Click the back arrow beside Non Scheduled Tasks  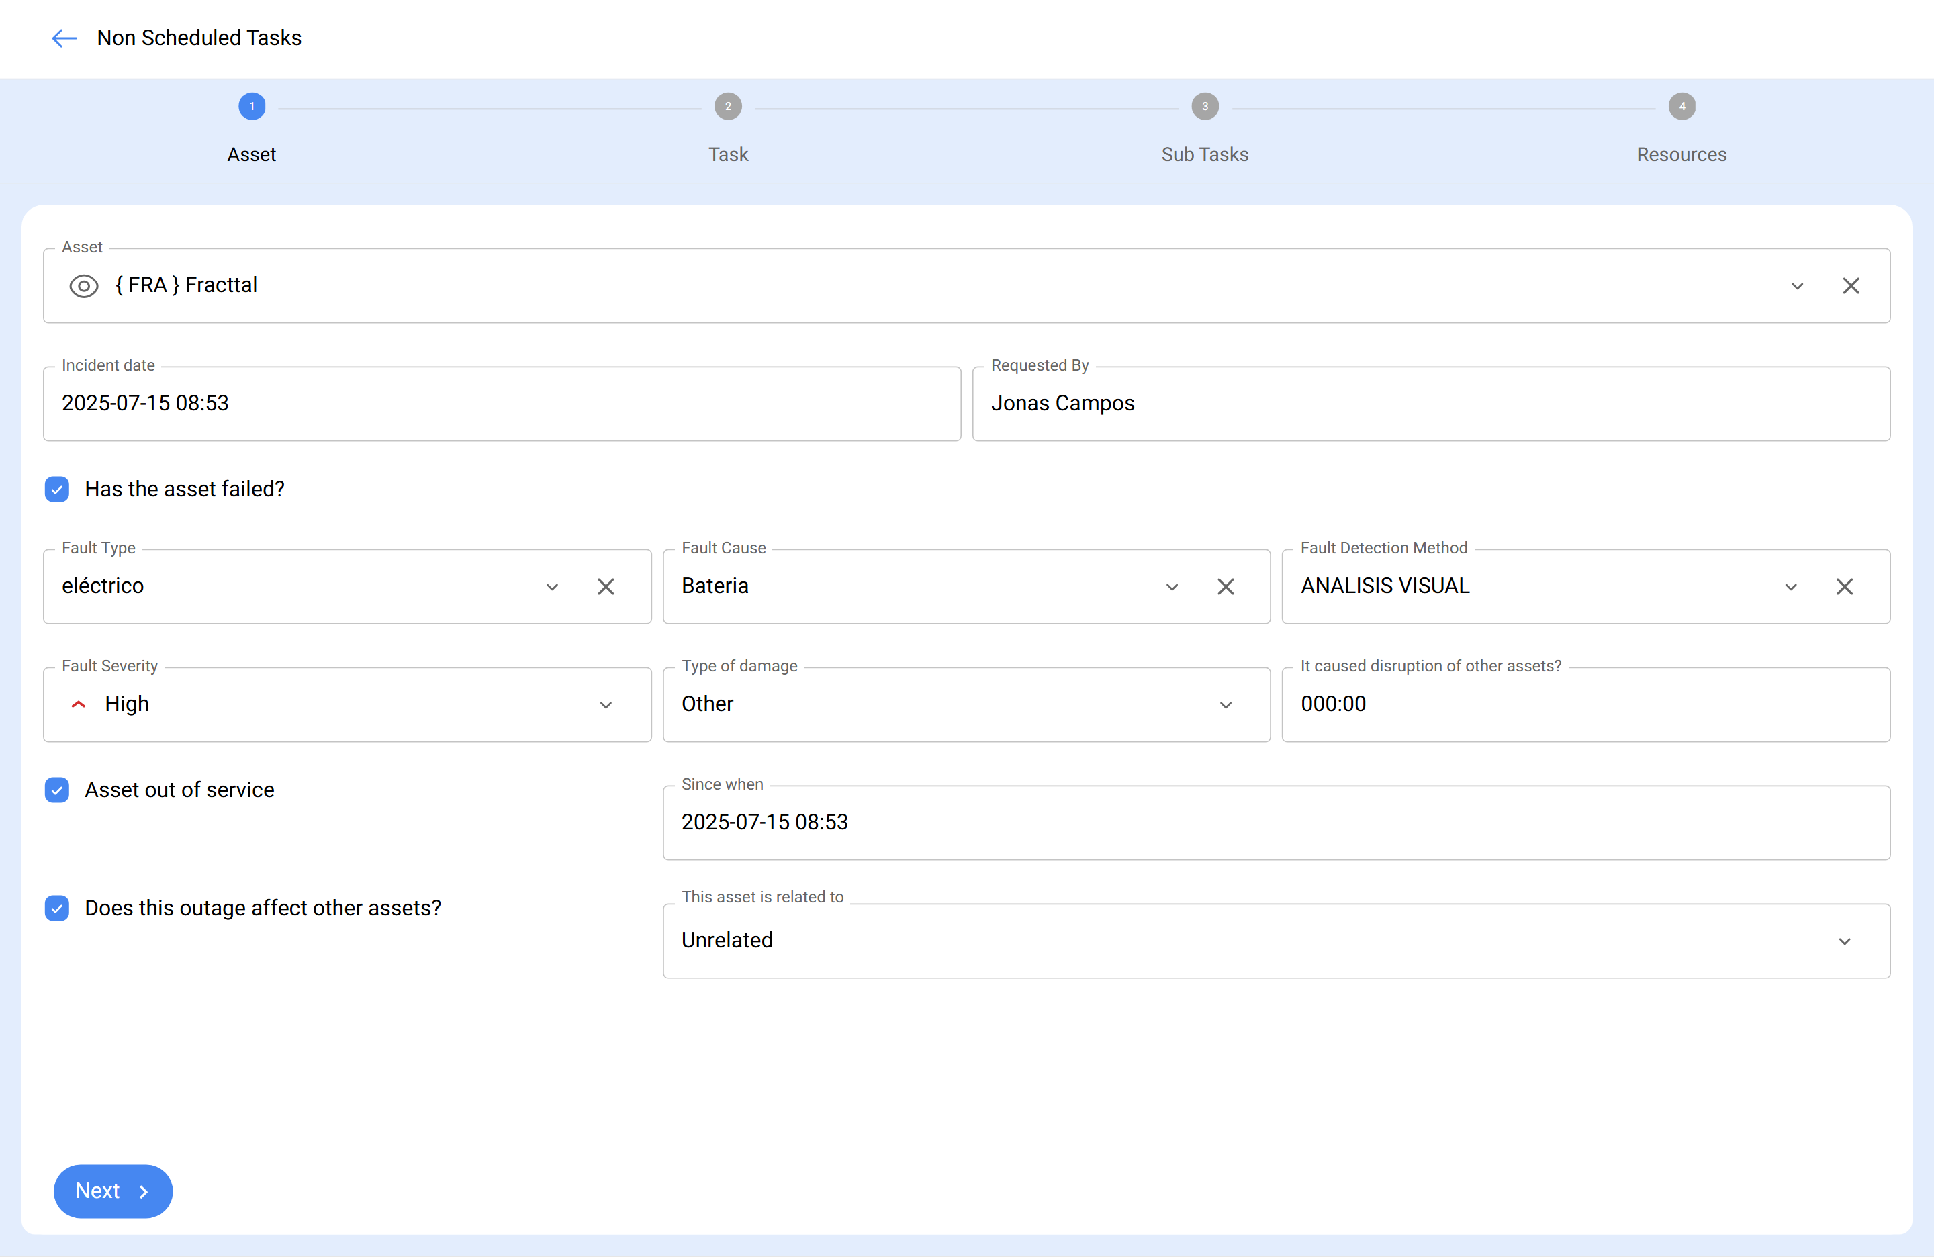[64, 38]
